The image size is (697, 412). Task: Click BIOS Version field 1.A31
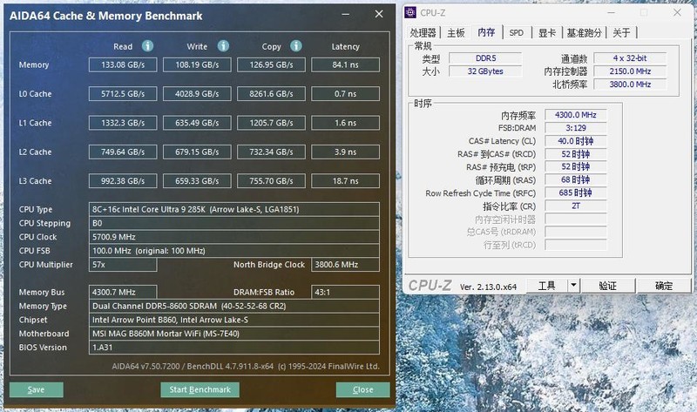point(234,348)
